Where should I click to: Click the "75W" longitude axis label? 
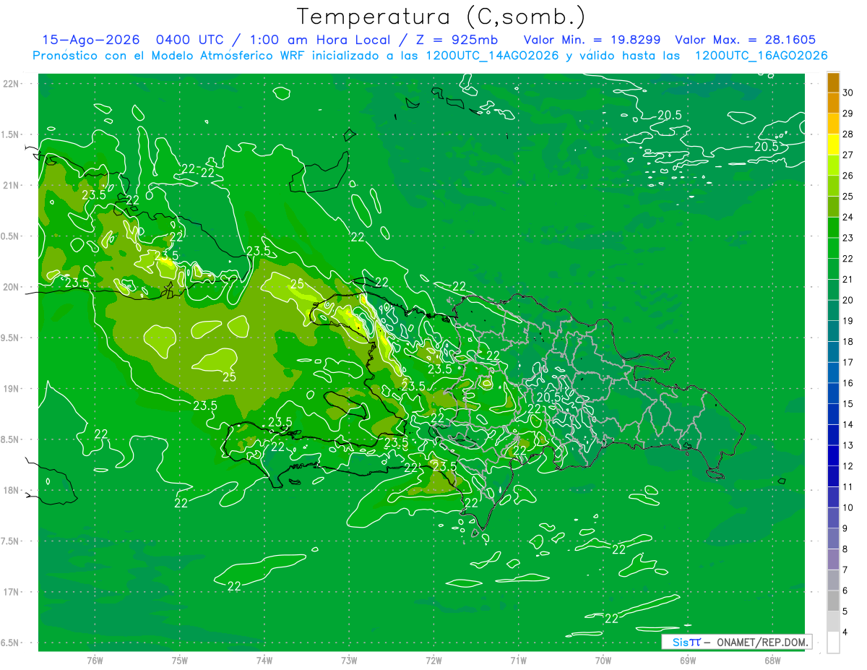click(180, 661)
